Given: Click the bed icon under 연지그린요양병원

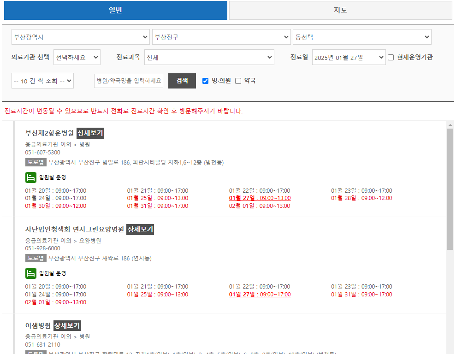Looking at the screenshot, I should point(30,273).
